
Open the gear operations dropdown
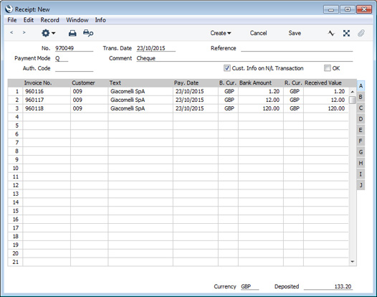click(x=48, y=33)
